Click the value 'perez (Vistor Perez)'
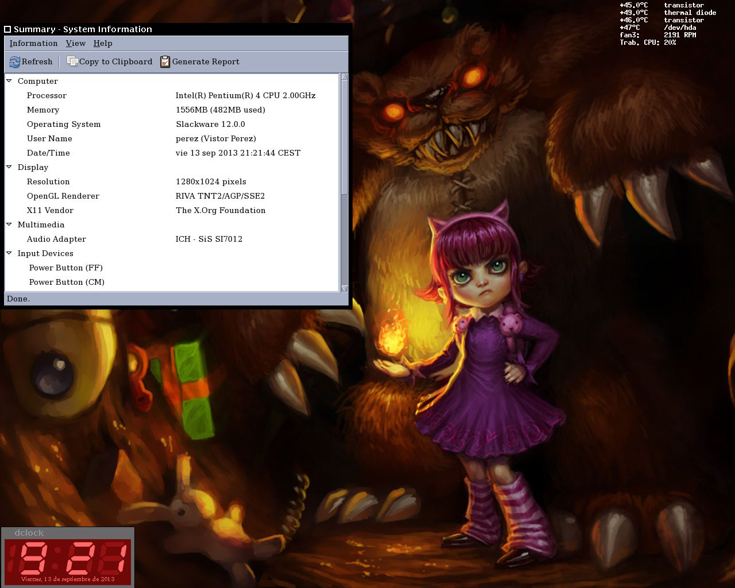This screenshot has width=735, height=588. coord(216,138)
